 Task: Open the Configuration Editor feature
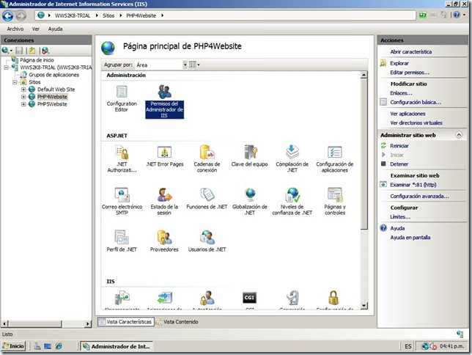point(122,98)
